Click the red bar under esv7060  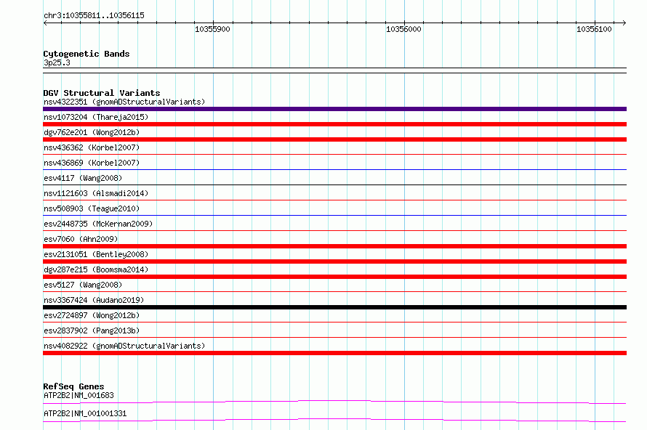(x=334, y=246)
